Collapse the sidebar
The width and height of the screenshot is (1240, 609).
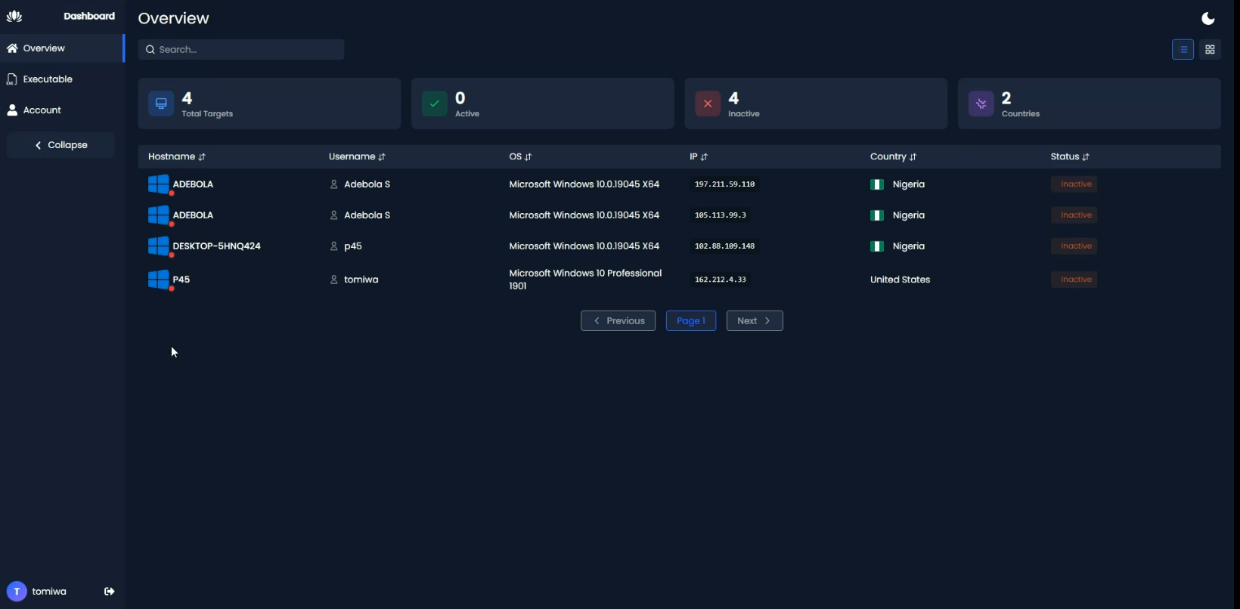pos(60,145)
